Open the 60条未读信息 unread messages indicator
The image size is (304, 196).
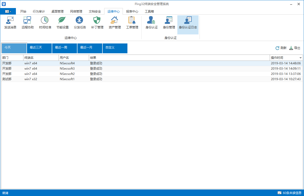(x=289, y=193)
